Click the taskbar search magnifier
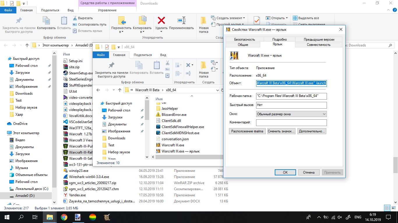 (21, 217)
